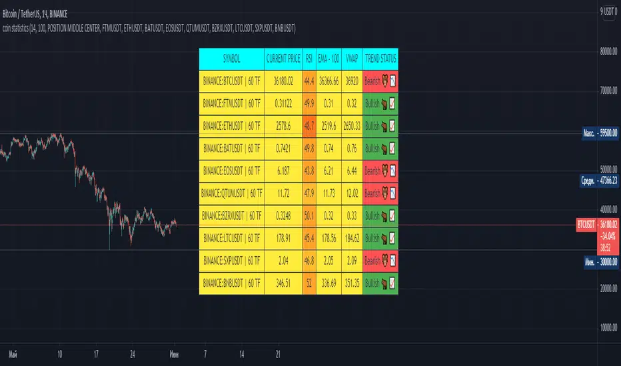621x366 pixels.
Task: Click the rising chart icon in FTMUSDT row
Action: click(x=392, y=104)
